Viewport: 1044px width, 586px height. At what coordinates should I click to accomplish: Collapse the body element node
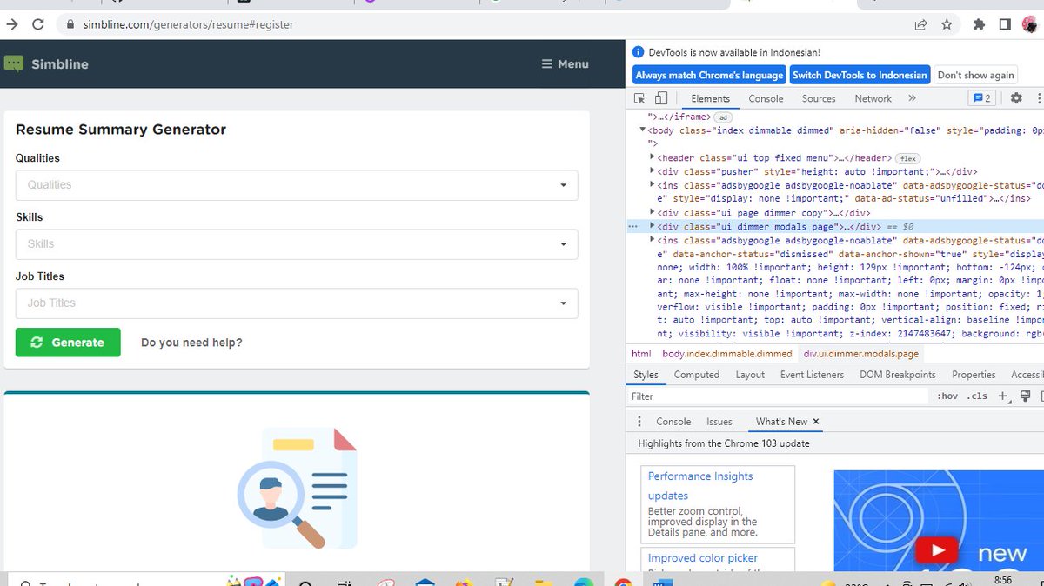click(x=643, y=130)
